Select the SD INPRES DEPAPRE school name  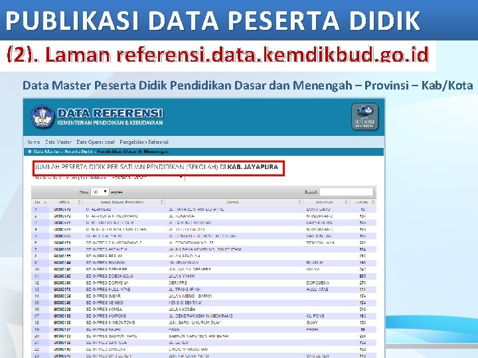pyautogui.click(x=106, y=269)
